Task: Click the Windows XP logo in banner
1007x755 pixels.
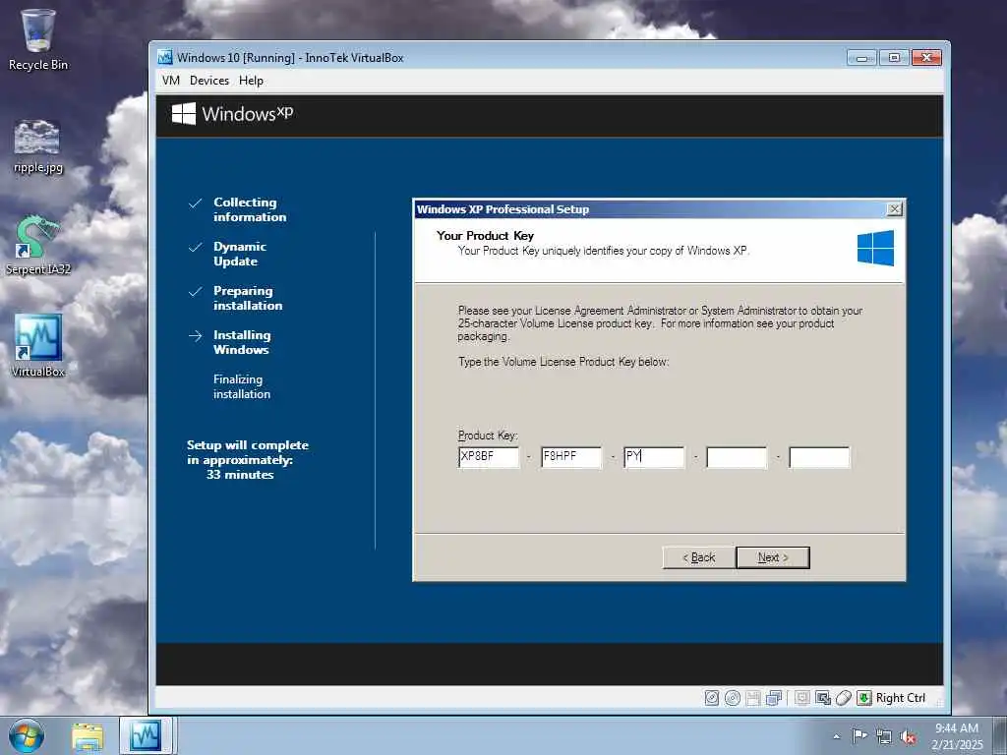Action: (232, 114)
